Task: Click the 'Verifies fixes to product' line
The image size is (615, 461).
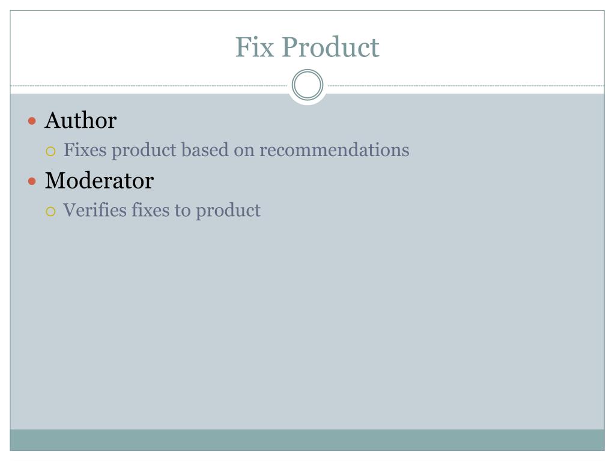Action: pos(162,211)
